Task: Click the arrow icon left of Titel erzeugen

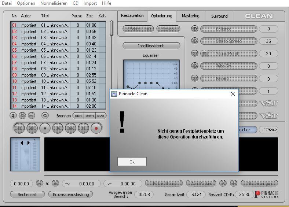Action: tap(234, 184)
